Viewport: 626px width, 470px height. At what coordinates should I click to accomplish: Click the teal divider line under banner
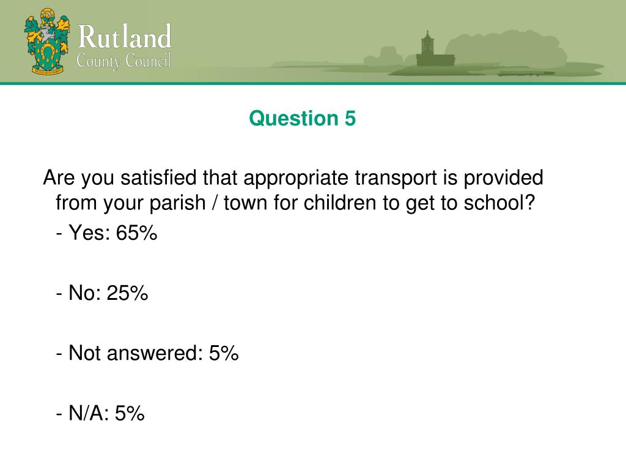[313, 83]
